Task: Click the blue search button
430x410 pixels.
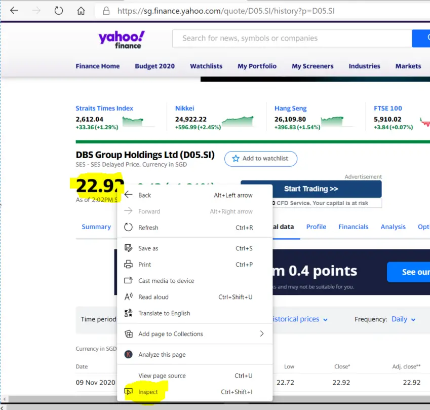Action: (x=421, y=39)
